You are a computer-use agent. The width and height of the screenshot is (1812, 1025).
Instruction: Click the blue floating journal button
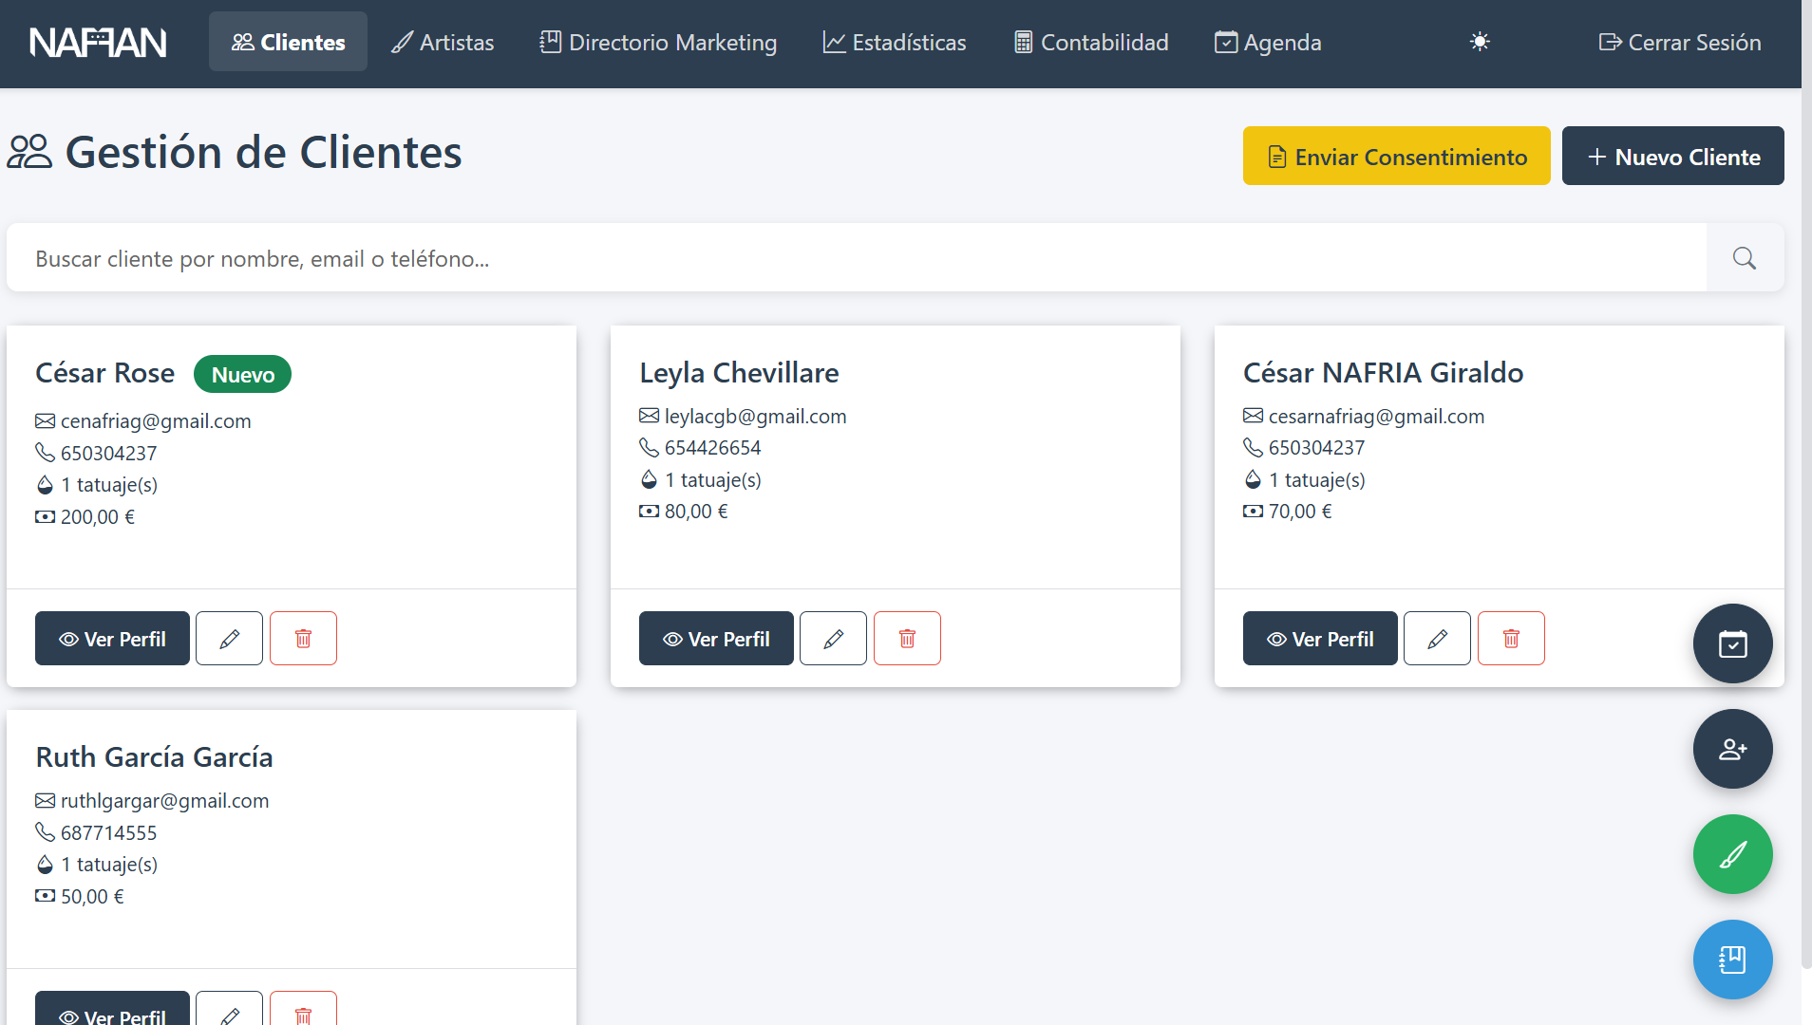click(x=1732, y=960)
